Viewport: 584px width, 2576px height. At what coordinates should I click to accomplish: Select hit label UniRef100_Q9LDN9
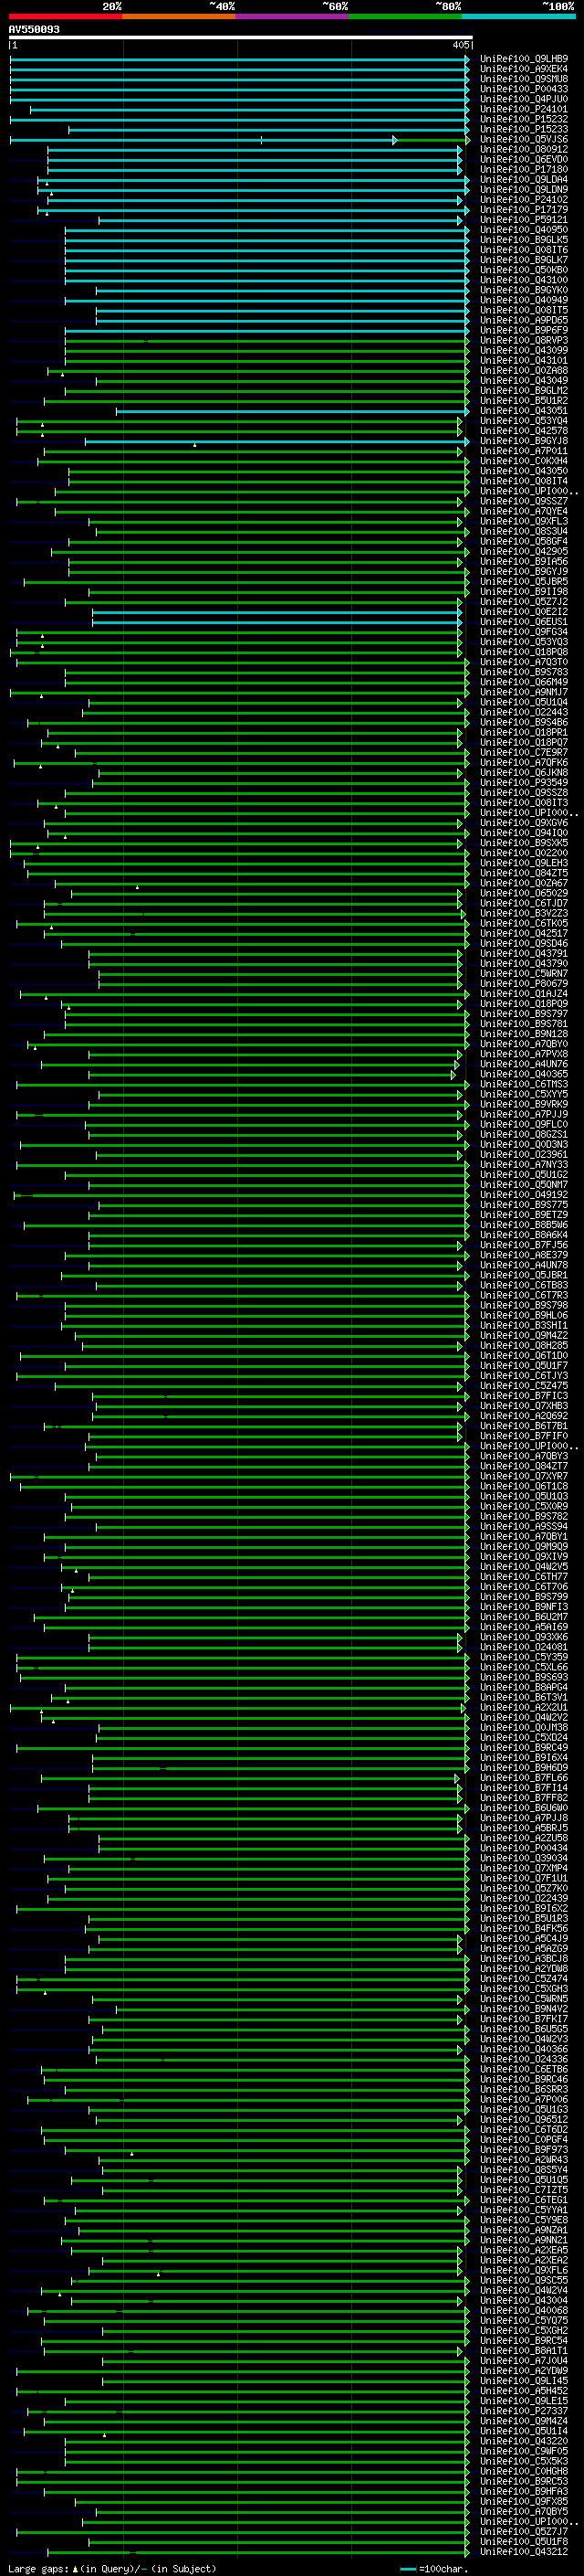(x=524, y=189)
